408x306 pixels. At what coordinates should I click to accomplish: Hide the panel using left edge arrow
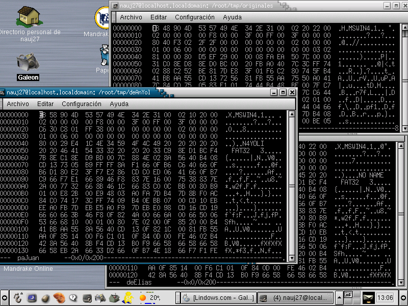coord(4,298)
